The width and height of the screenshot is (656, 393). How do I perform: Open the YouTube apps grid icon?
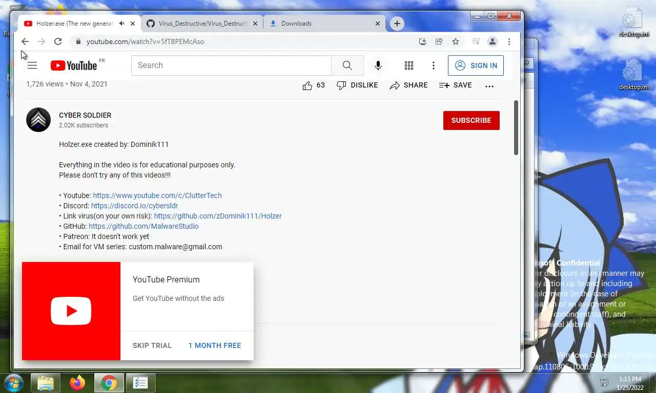[x=409, y=65]
